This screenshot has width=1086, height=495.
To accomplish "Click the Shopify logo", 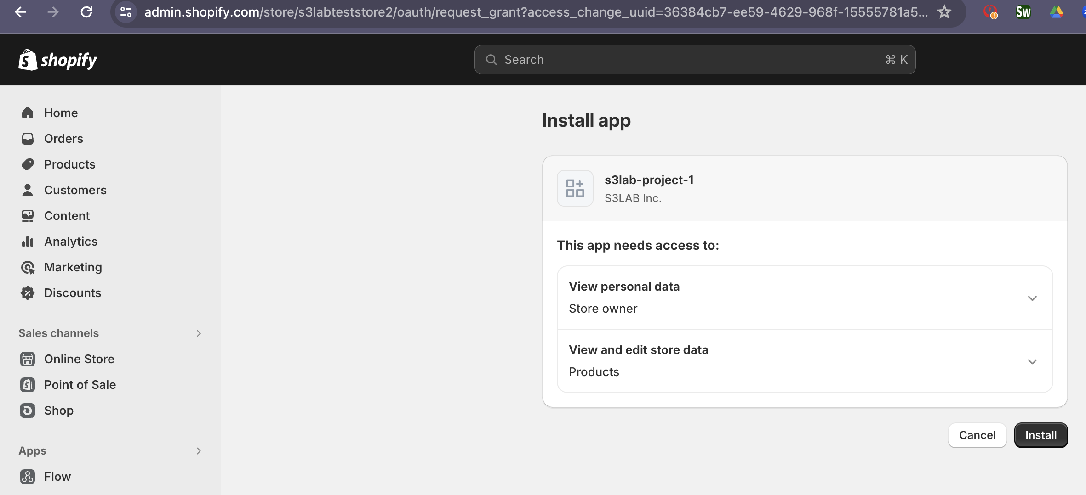I will click(x=57, y=59).
